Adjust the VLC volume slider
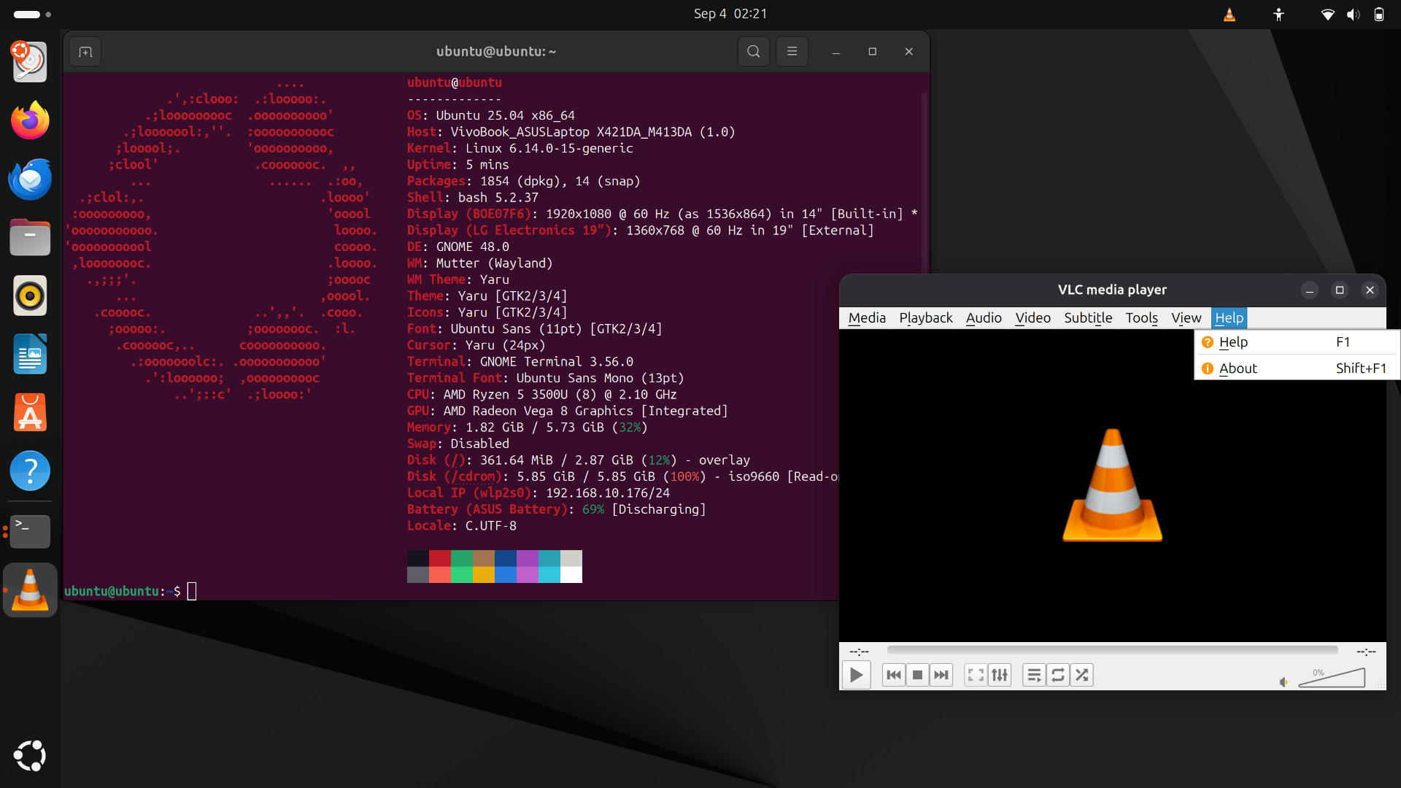 pos(1332,678)
